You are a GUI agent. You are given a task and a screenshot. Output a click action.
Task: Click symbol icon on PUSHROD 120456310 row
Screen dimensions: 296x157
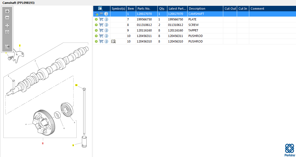tap(113, 41)
